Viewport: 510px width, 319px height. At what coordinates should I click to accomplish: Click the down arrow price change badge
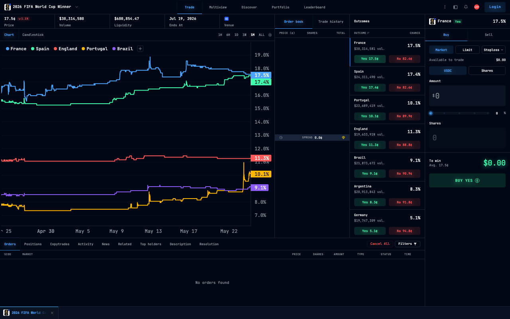click(24, 19)
